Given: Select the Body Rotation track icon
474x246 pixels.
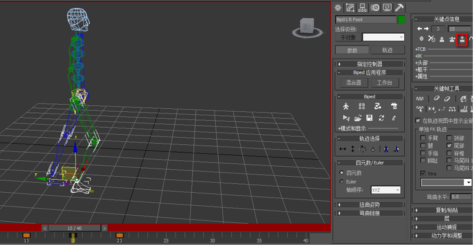Looking at the screenshot, I should pyautogui.click(x=363, y=149).
